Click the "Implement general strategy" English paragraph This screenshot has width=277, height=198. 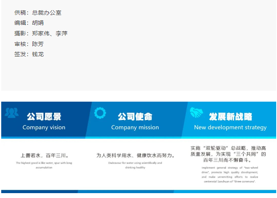230,174
